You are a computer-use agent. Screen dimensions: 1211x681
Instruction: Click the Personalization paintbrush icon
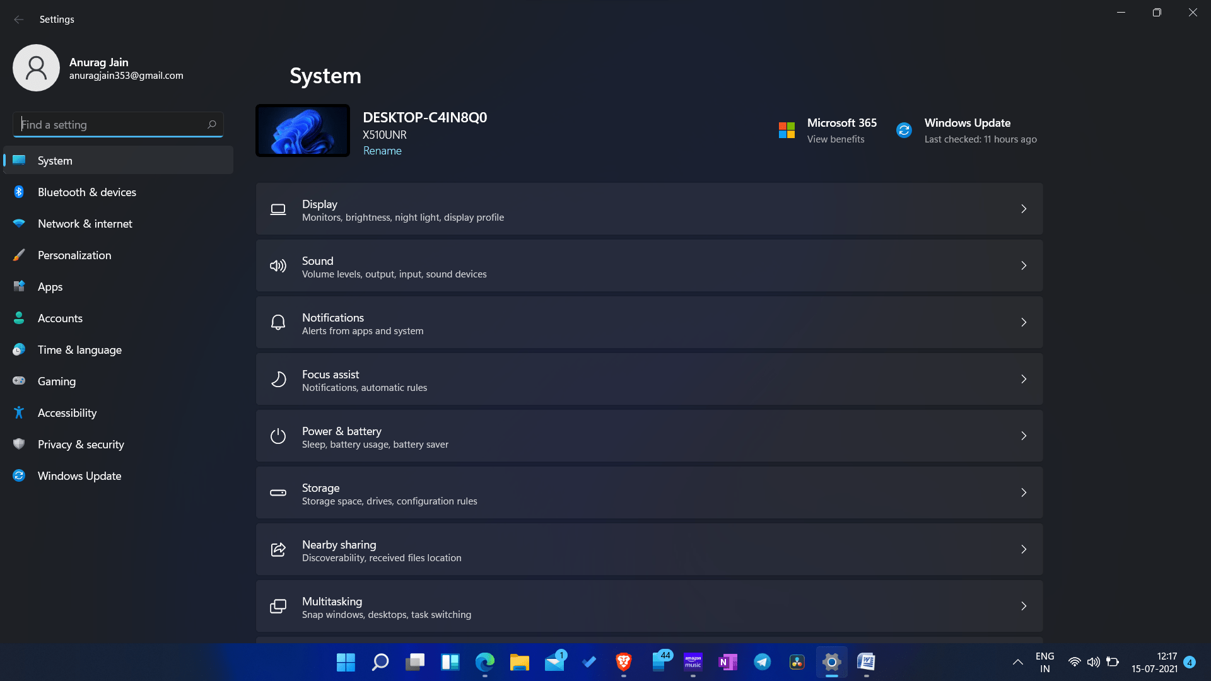click(x=19, y=255)
